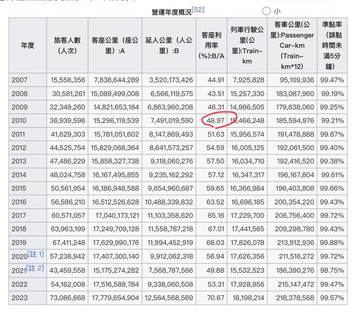Click 2023 passenger count 73,086,668
Viewport: 356px width, 313px height.
(66, 297)
